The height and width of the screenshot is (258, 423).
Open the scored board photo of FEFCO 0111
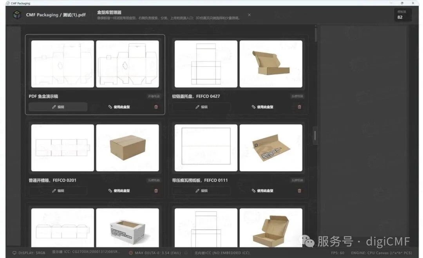(x=271, y=148)
